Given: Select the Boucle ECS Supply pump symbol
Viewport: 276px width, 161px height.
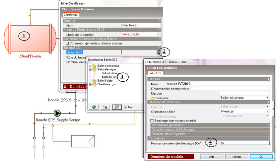Looking at the screenshot, I should pos(58,113).
